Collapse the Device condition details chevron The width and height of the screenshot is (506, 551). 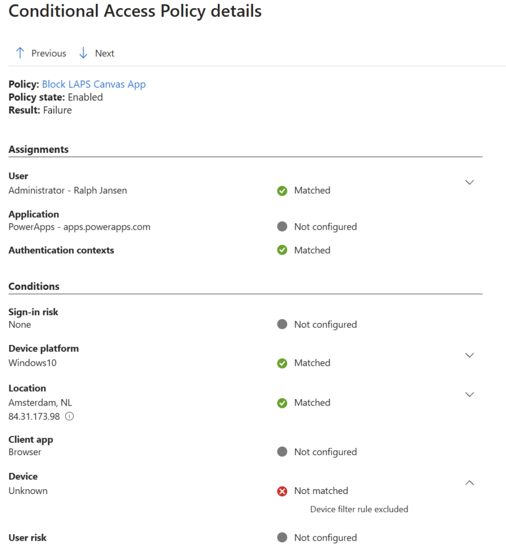pyautogui.click(x=469, y=483)
